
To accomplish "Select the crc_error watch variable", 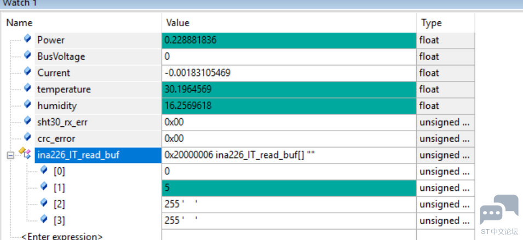I will (x=56, y=138).
